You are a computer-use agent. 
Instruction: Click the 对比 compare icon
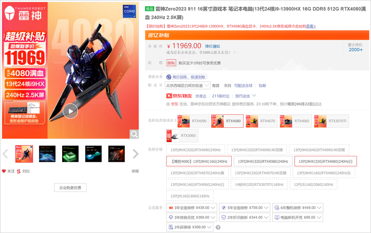19,171
